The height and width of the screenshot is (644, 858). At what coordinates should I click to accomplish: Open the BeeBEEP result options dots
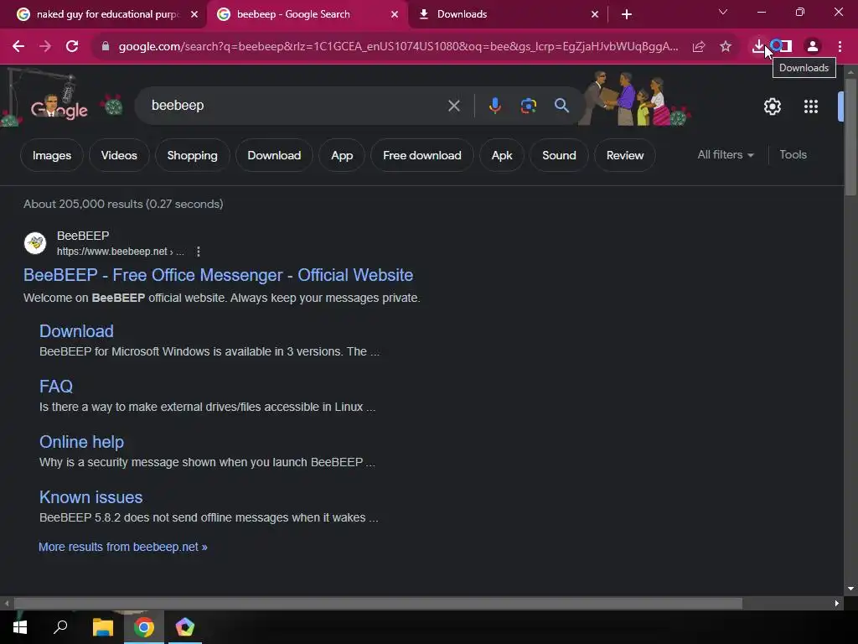pos(198,252)
